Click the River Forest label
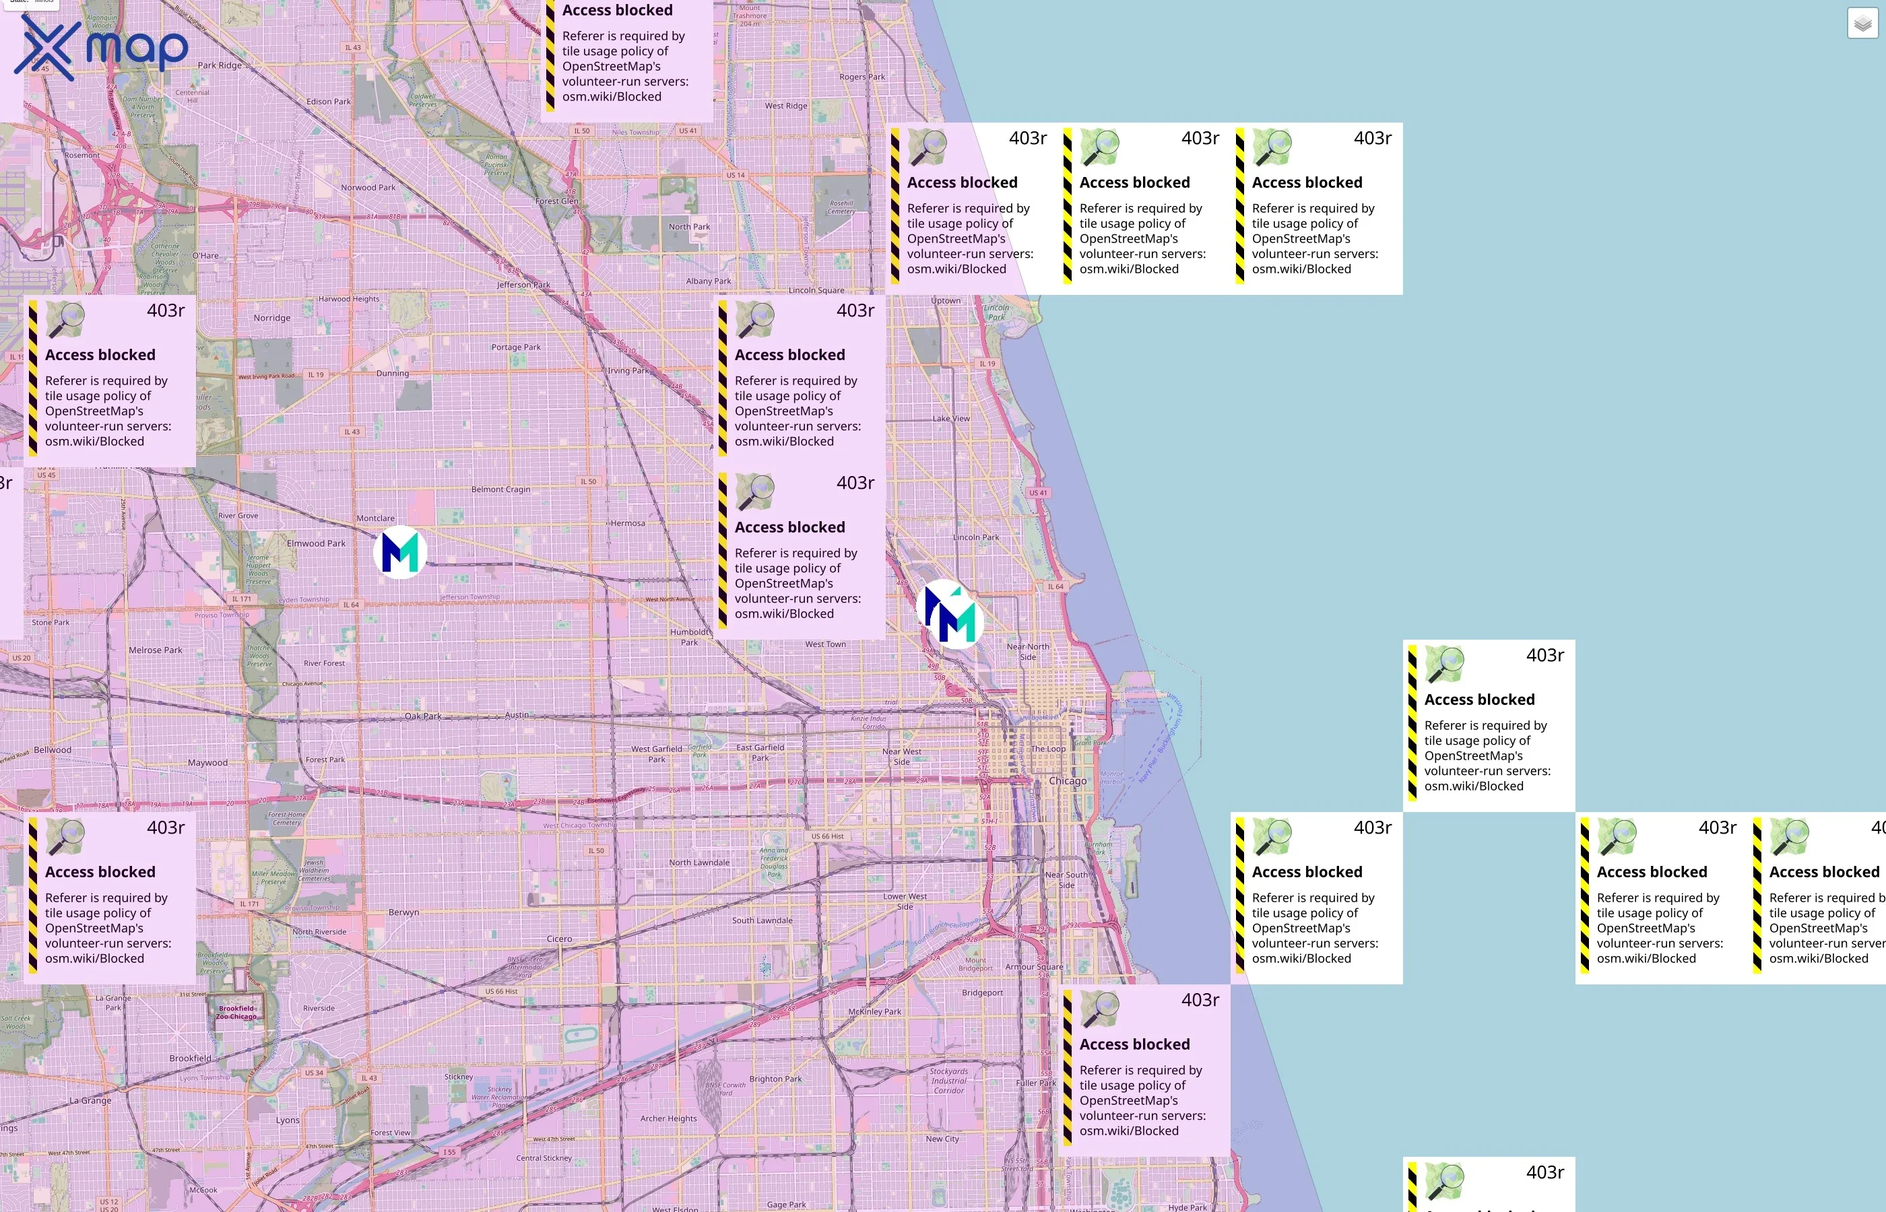This screenshot has width=1886, height=1212. click(324, 663)
